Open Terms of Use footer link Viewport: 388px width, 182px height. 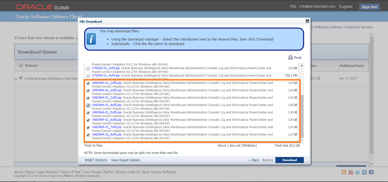[x=70, y=172]
